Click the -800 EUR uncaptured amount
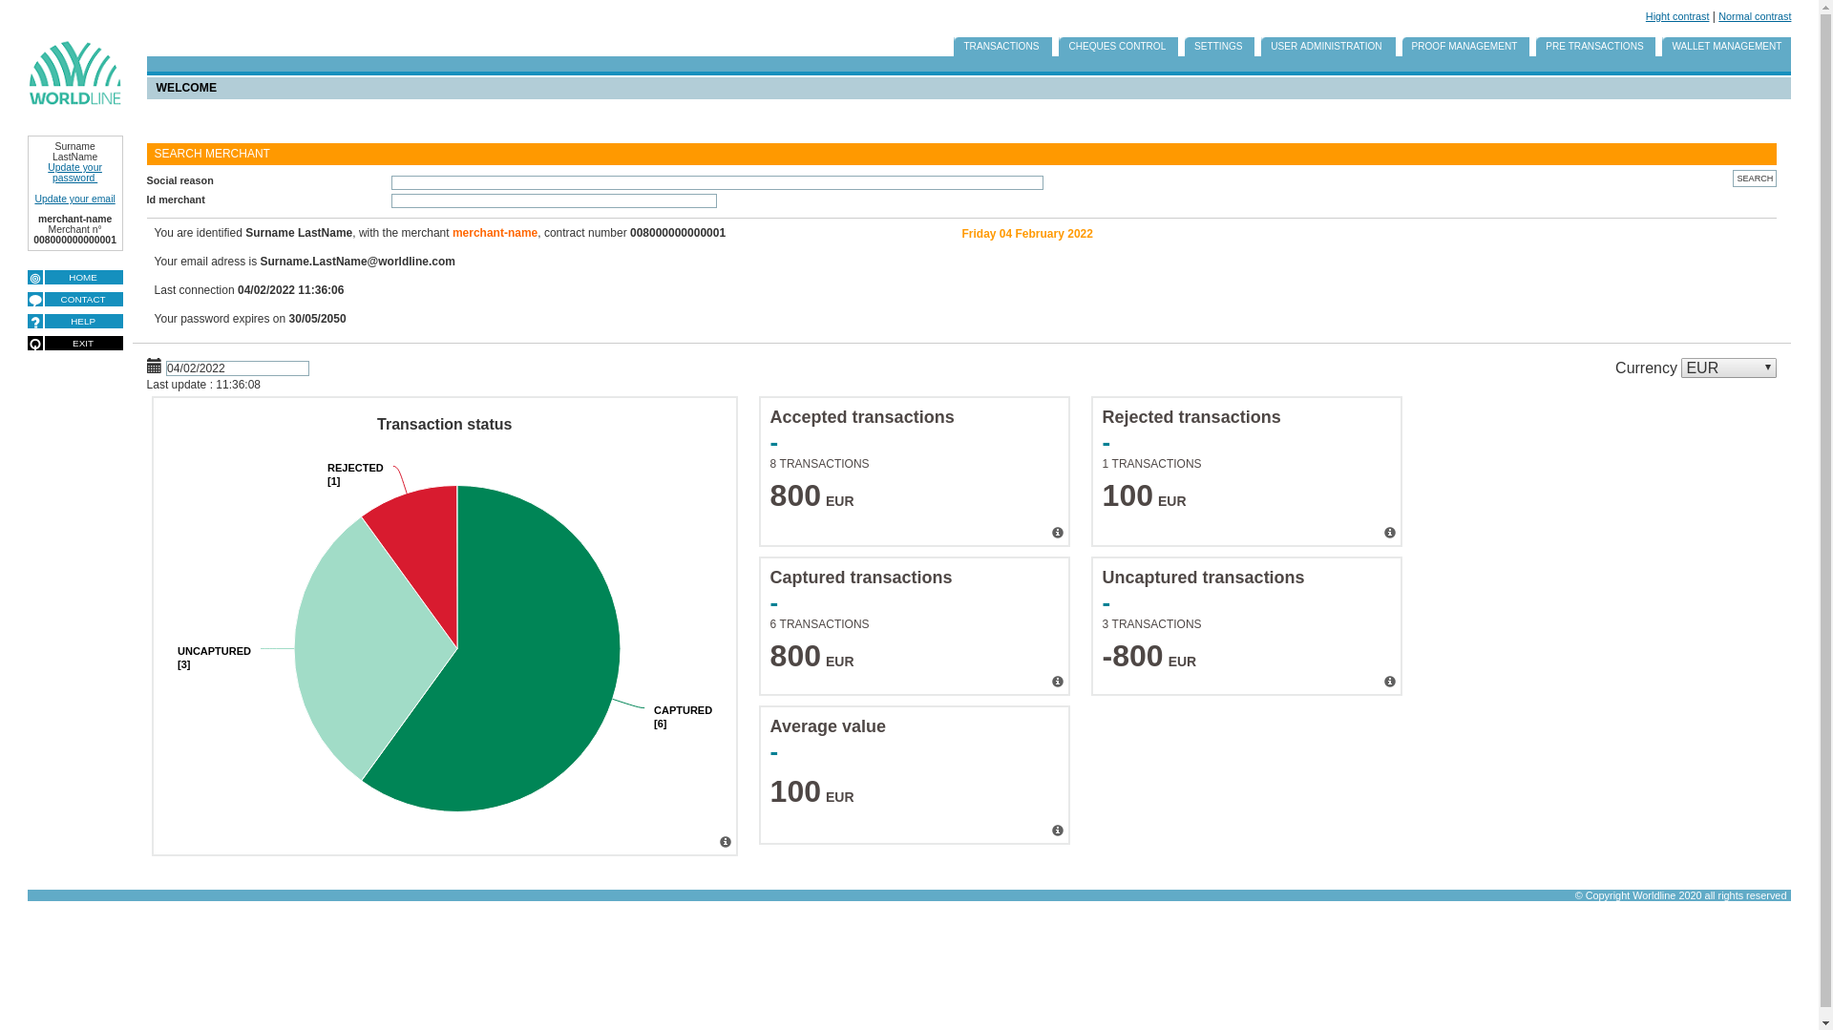This screenshot has width=1833, height=1030. 1148,657
